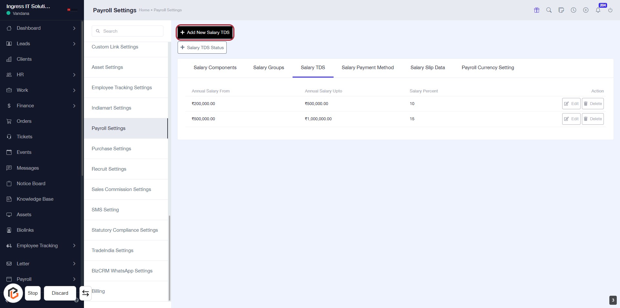Viewport: 620px width, 308px height.
Task: Expand the HR menu chevron
Action: pos(74,75)
